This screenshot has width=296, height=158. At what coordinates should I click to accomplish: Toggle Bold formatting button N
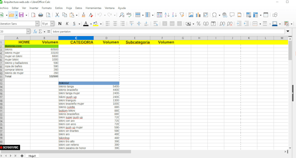click(60, 24)
